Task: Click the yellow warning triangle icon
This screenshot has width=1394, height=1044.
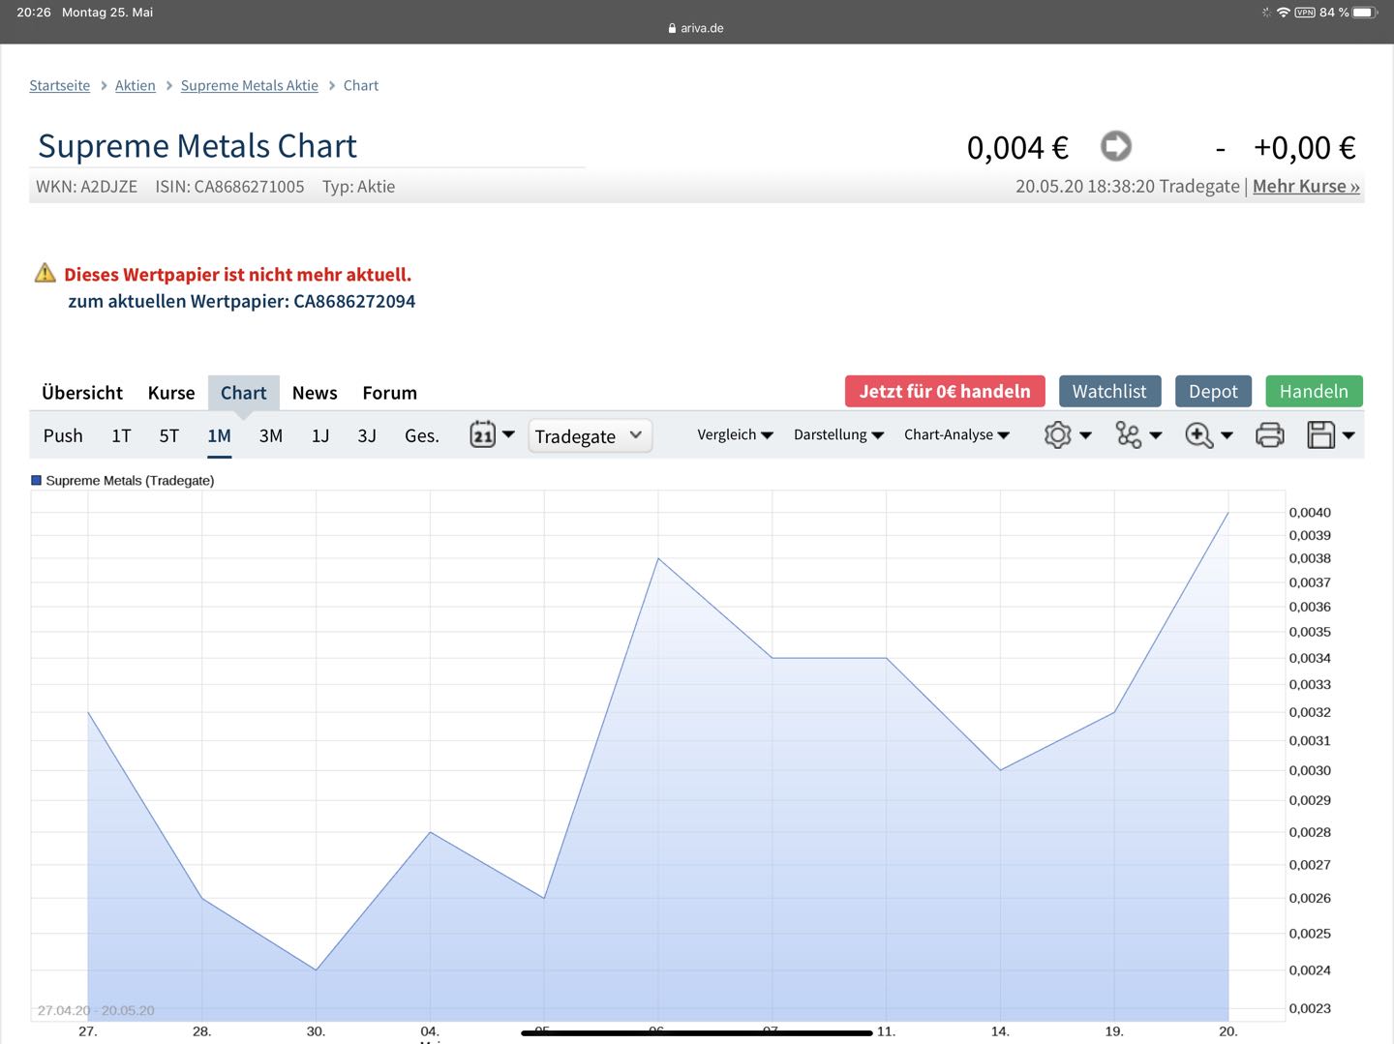Action: [45, 273]
